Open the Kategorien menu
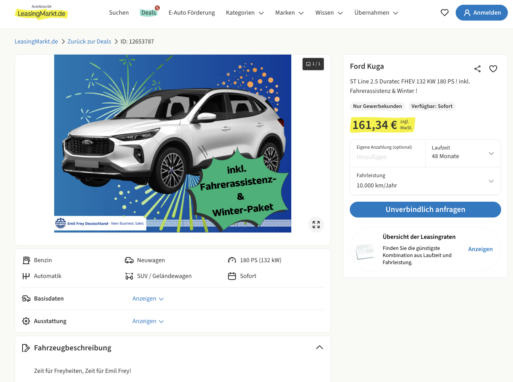Image resolution: width=513 pixels, height=382 pixels. pyautogui.click(x=245, y=13)
